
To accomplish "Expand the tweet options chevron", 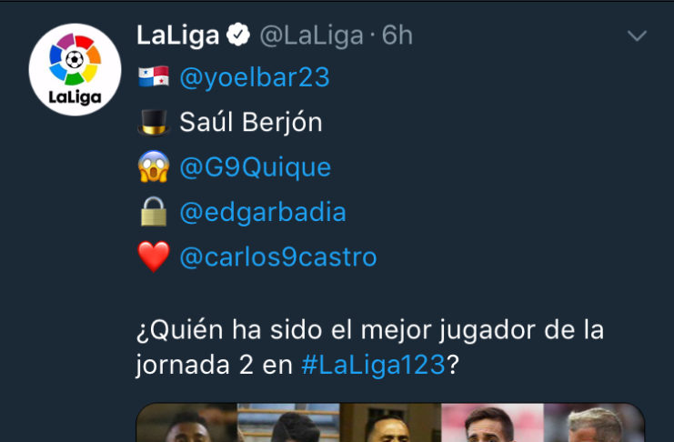I will coord(637,35).
